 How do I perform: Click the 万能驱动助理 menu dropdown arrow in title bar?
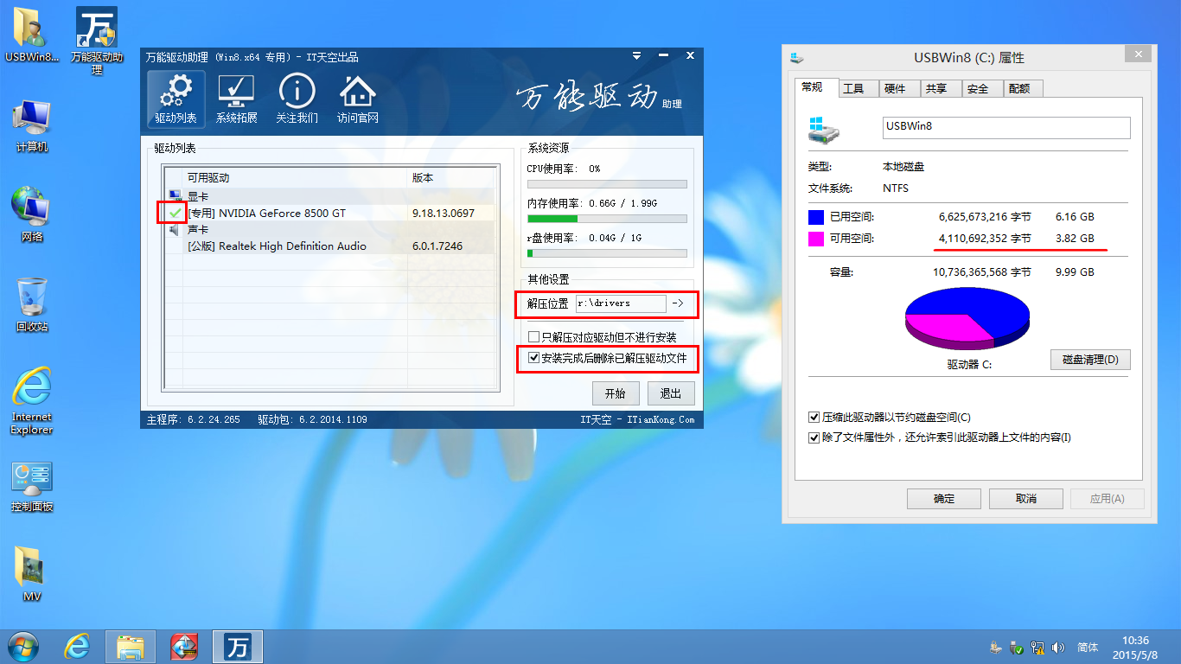(636, 56)
